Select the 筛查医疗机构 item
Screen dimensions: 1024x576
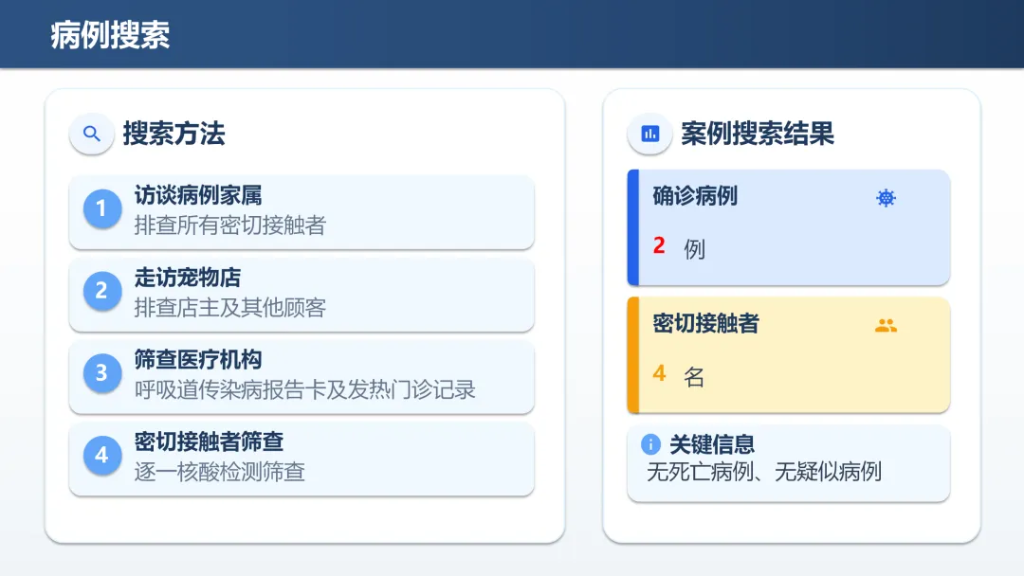pos(302,376)
